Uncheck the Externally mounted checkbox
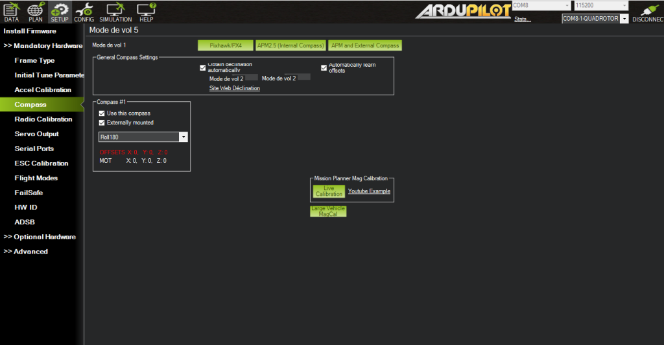Viewport: 664px width, 345px height. point(101,123)
